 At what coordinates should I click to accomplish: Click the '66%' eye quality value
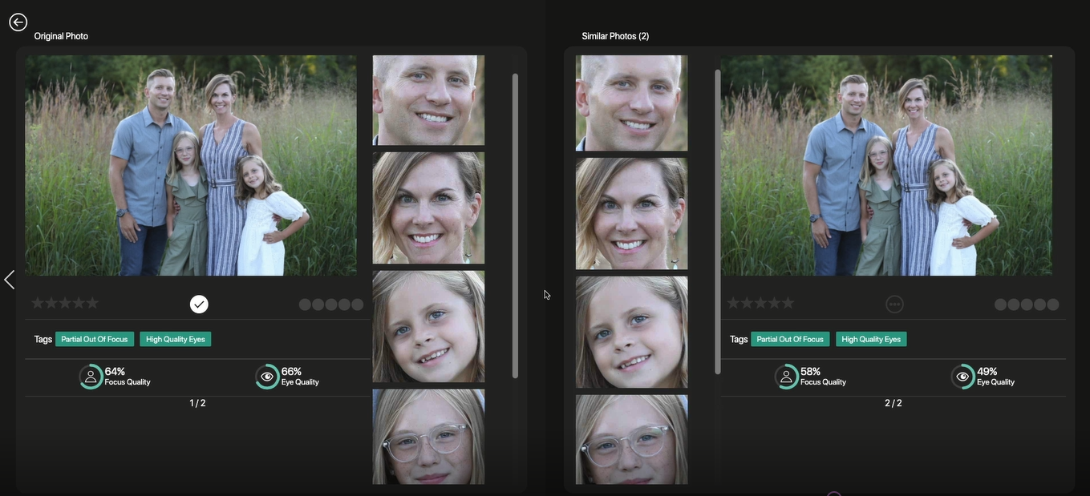291,371
